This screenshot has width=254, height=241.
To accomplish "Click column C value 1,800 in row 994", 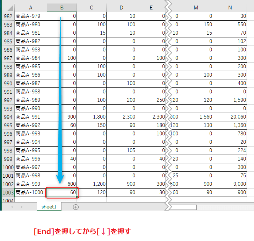I will click(x=92, y=117).
